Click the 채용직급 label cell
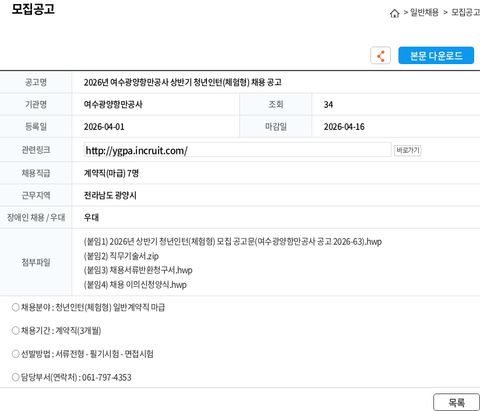Screen dimensions: 480x411 click(x=36, y=173)
